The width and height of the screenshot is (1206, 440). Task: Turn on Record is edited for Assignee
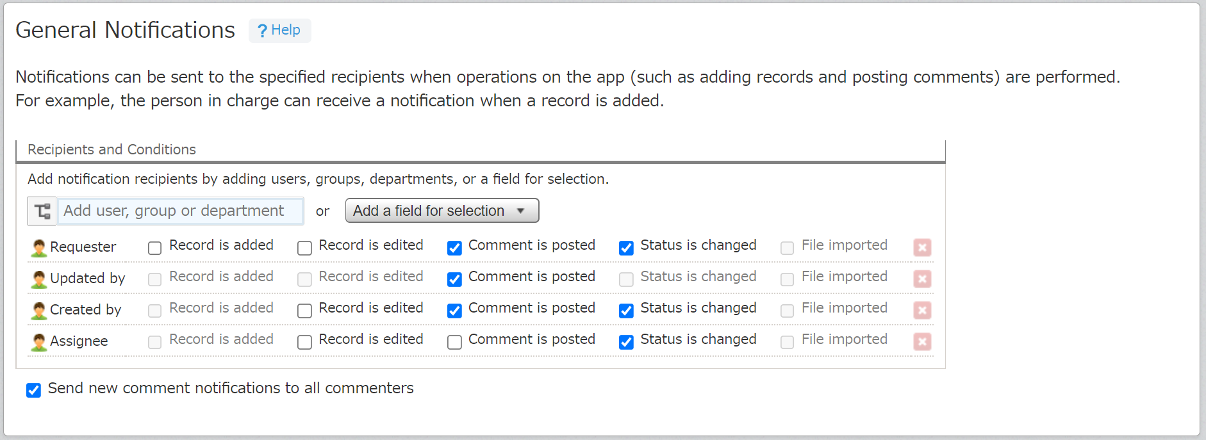point(304,342)
